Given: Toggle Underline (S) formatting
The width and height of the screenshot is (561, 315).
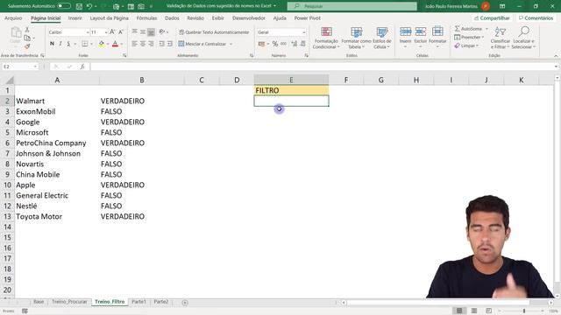Looking at the screenshot, I should point(68,44).
